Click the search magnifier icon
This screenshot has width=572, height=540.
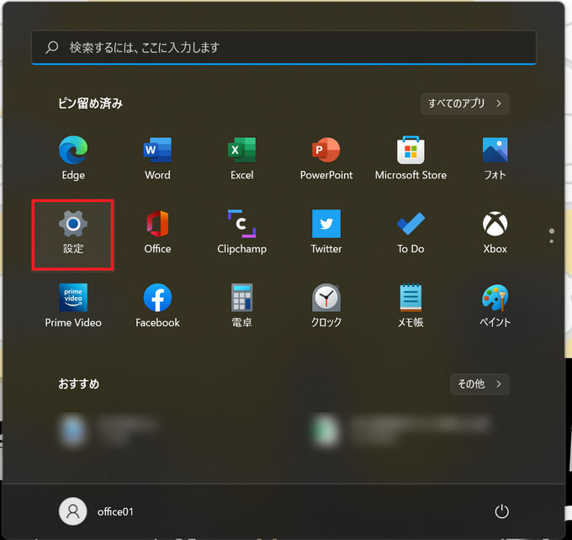coord(52,47)
